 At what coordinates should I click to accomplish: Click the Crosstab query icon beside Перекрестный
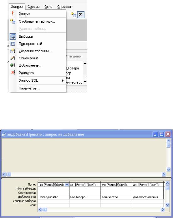13,44
